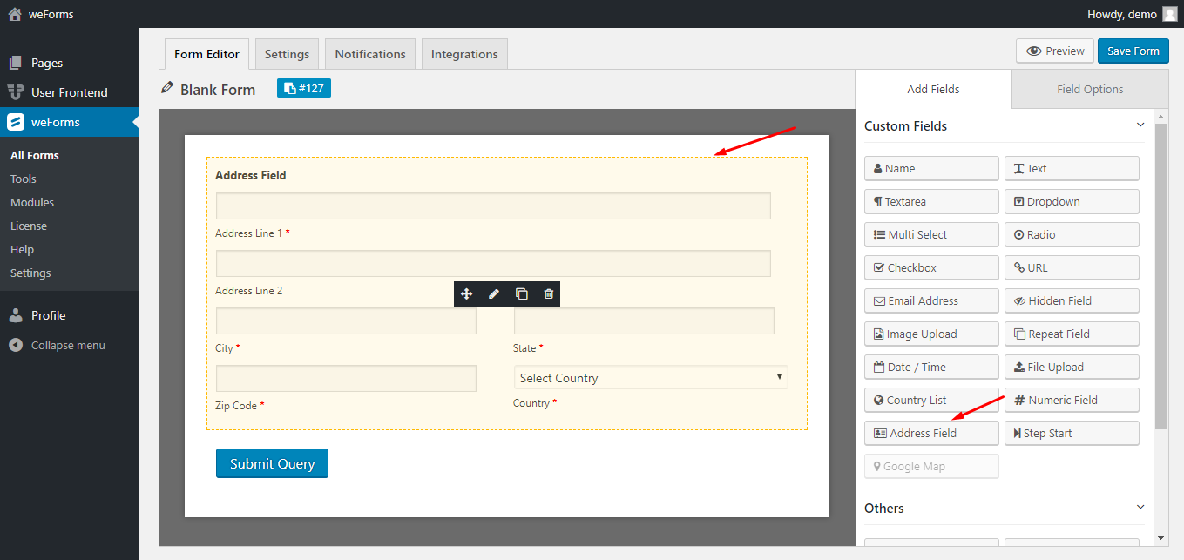Collapse the Others section
1184x560 pixels.
click(1140, 508)
